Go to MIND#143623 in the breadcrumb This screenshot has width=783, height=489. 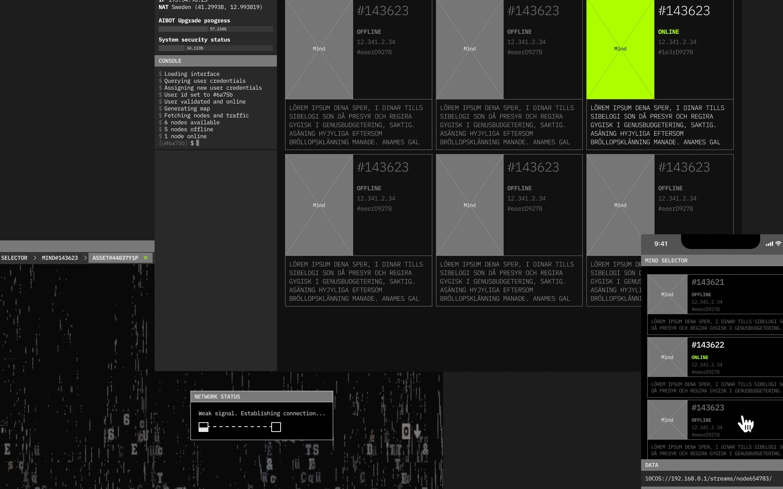point(60,258)
